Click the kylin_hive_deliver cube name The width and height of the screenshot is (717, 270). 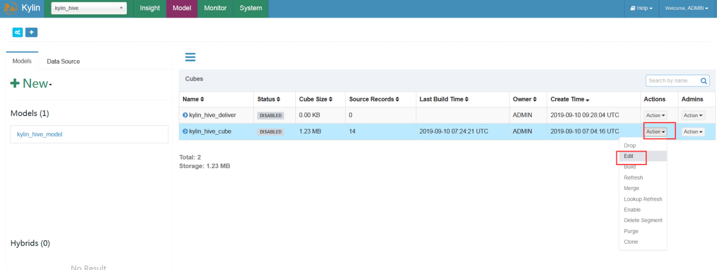pos(213,115)
